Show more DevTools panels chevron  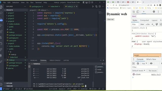[x=144, y=12]
